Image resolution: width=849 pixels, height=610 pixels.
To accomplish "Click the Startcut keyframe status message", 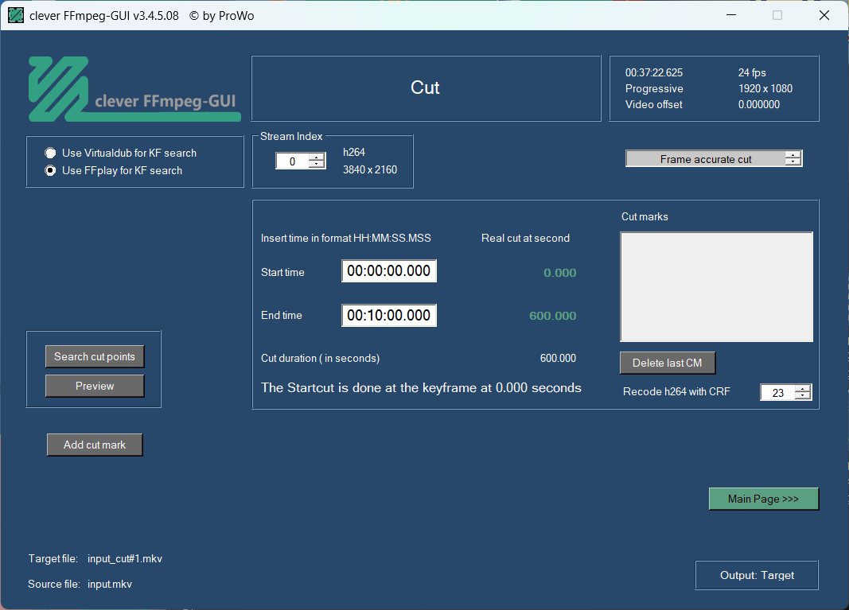I will pyautogui.click(x=421, y=388).
